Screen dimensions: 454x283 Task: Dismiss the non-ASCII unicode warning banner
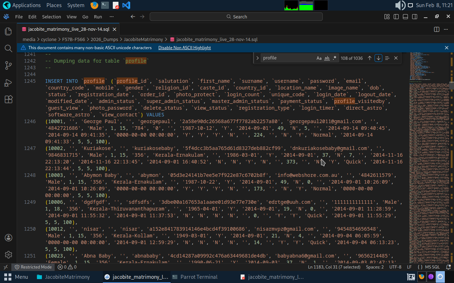447,48
